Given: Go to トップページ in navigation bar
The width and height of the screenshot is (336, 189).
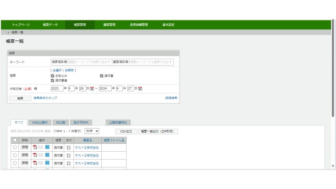Looking at the screenshot, I should [x=21, y=25].
